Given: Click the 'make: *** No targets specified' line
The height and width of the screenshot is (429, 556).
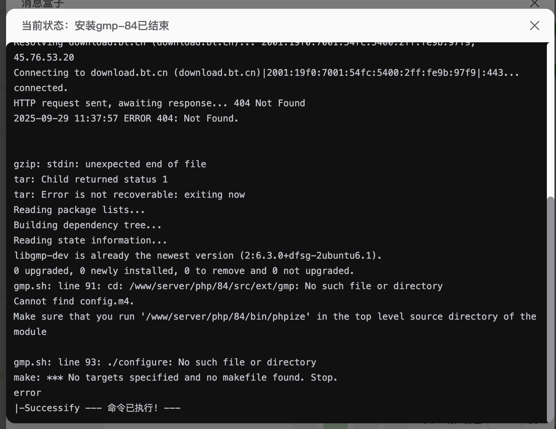Looking at the screenshot, I should point(176,378).
